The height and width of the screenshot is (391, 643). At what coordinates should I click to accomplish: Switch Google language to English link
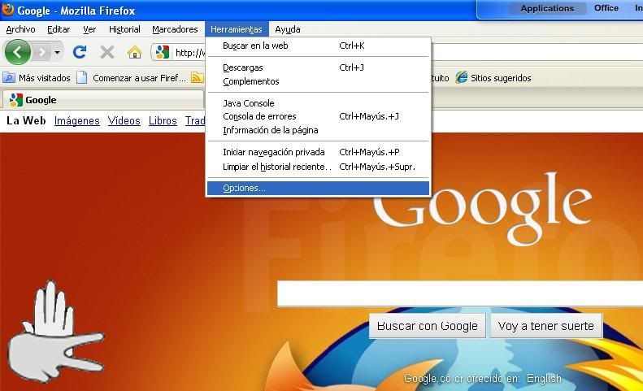tap(544, 378)
